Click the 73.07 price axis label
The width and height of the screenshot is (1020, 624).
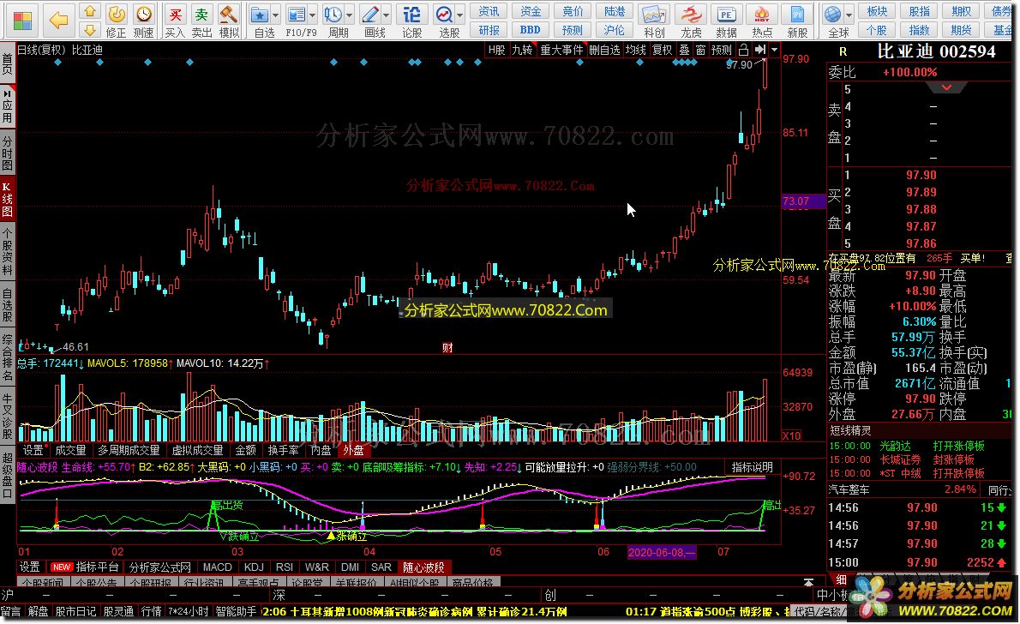coord(803,201)
